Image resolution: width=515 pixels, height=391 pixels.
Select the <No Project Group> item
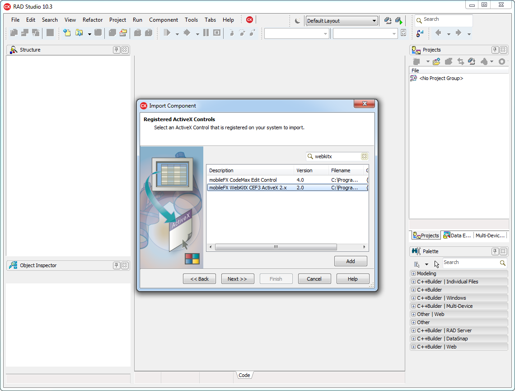point(441,78)
